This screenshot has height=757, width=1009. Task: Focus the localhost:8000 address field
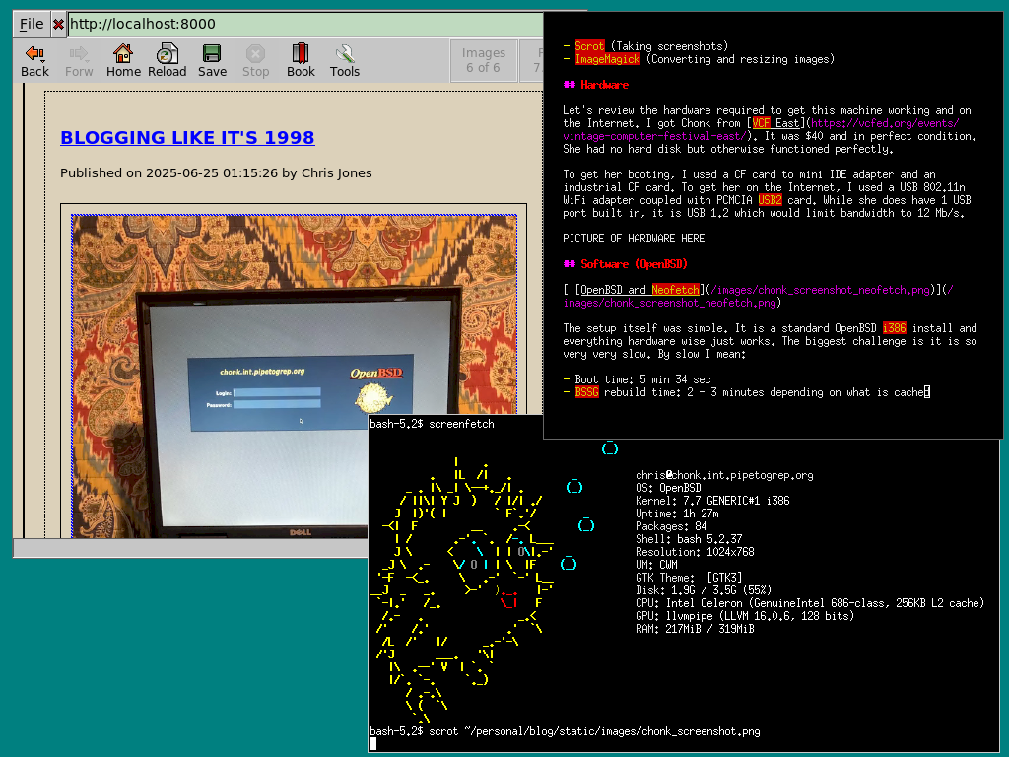305,25
